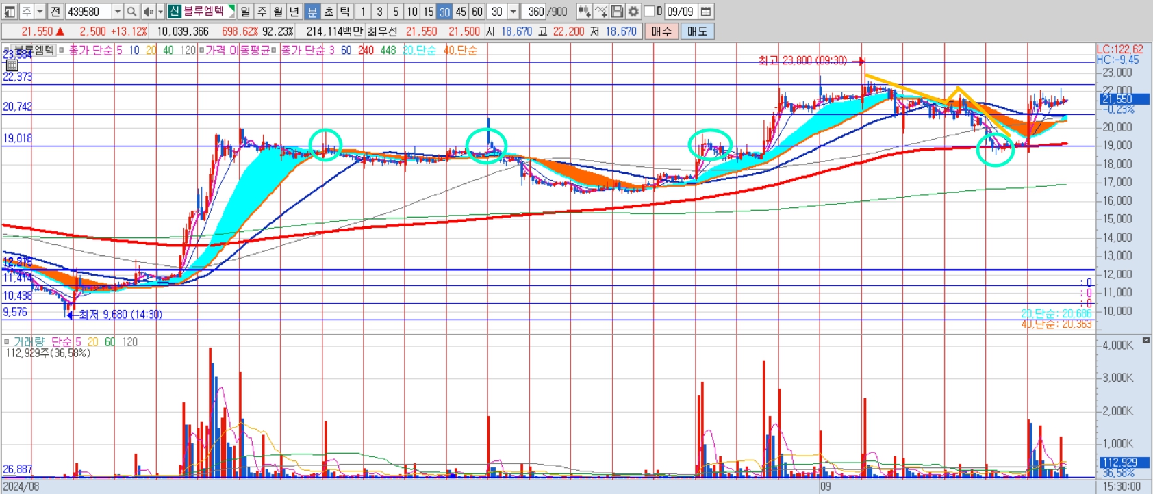This screenshot has height=494, width=1153.
Task: Select the 60 minute interval tab
Action: pyautogui.click(x=477, y=12)
